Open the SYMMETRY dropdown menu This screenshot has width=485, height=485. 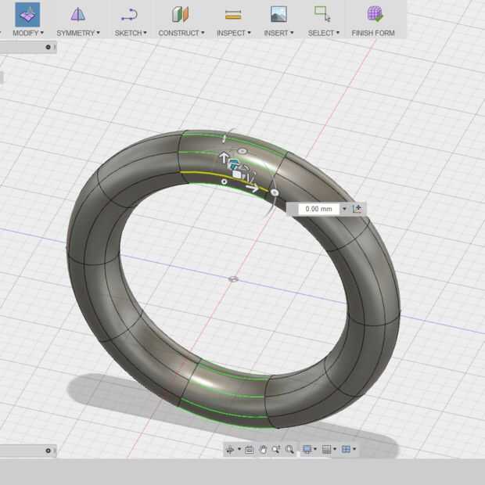[x=78, y=33]
